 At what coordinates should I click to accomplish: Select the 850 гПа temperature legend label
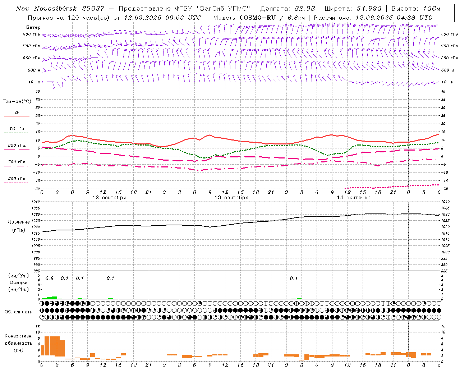click(17, 146)
